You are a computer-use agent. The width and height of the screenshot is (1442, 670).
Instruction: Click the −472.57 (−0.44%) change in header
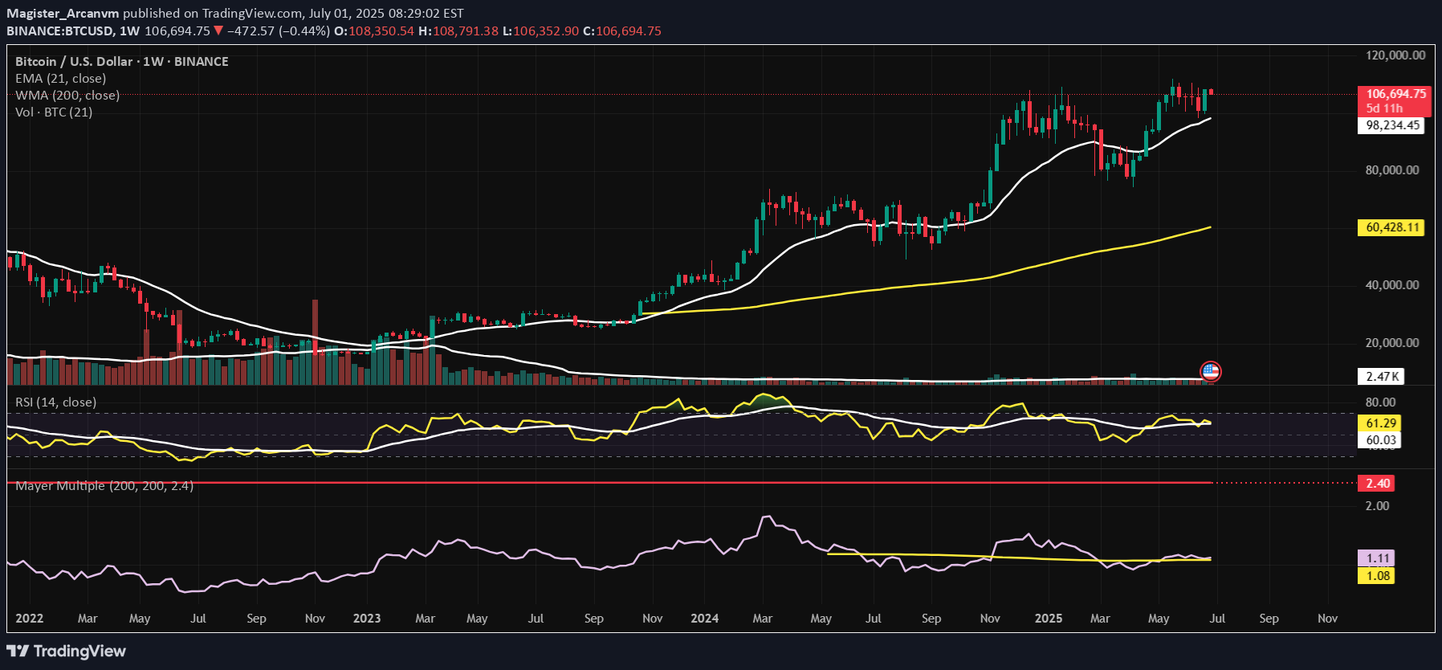(x=279, y=31)
